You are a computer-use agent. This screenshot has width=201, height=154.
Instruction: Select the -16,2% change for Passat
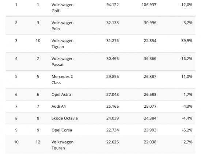186,59
